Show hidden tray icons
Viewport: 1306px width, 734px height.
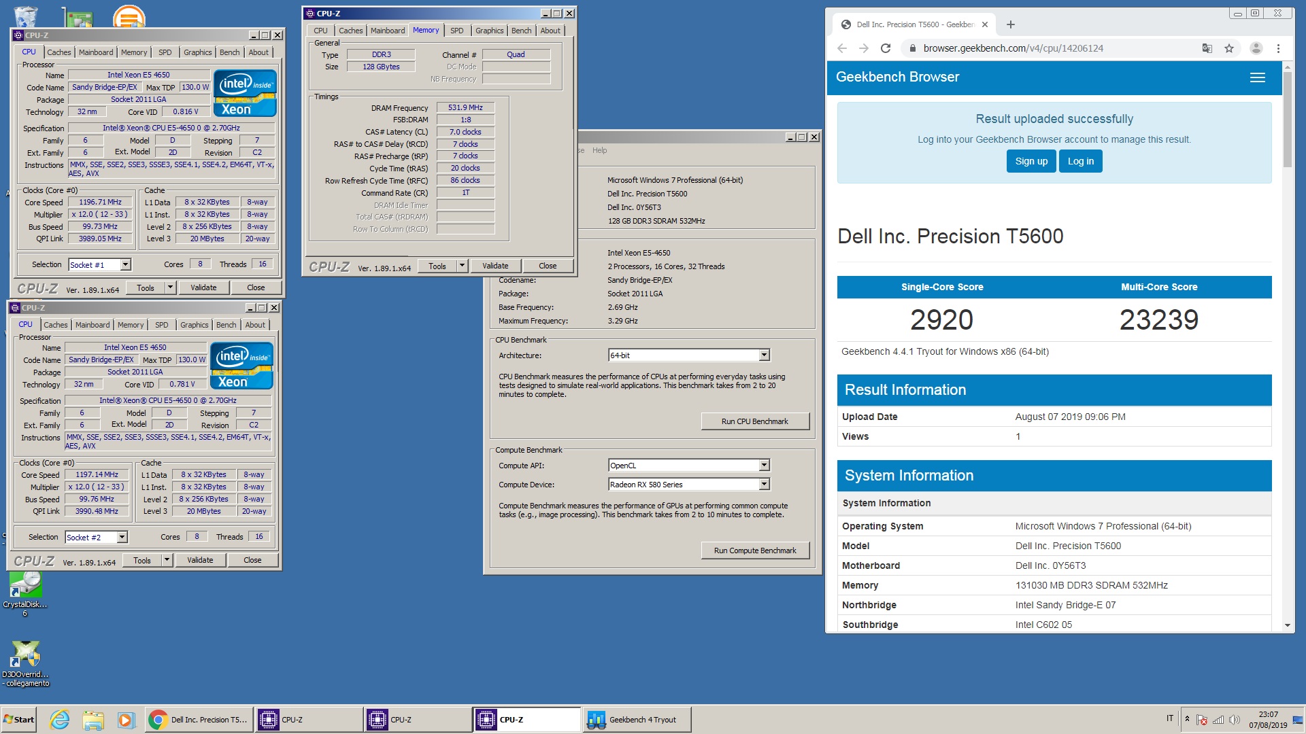tap(1188, 719)
